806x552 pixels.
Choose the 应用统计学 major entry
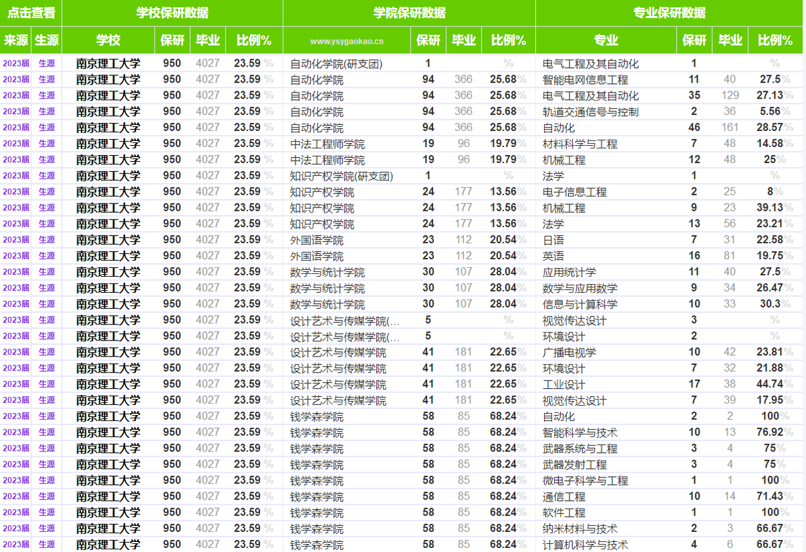[569, 272]
